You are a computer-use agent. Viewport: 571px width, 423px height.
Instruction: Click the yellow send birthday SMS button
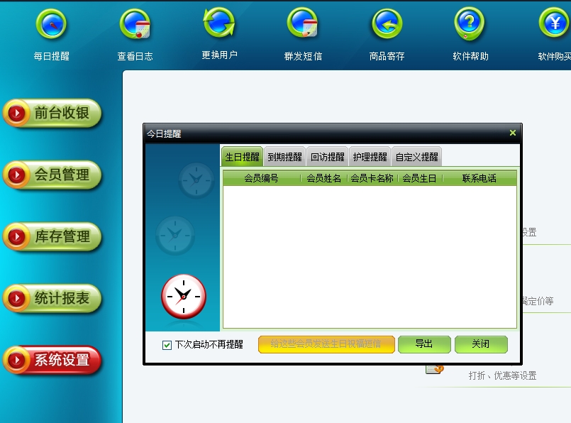point(326,344)
